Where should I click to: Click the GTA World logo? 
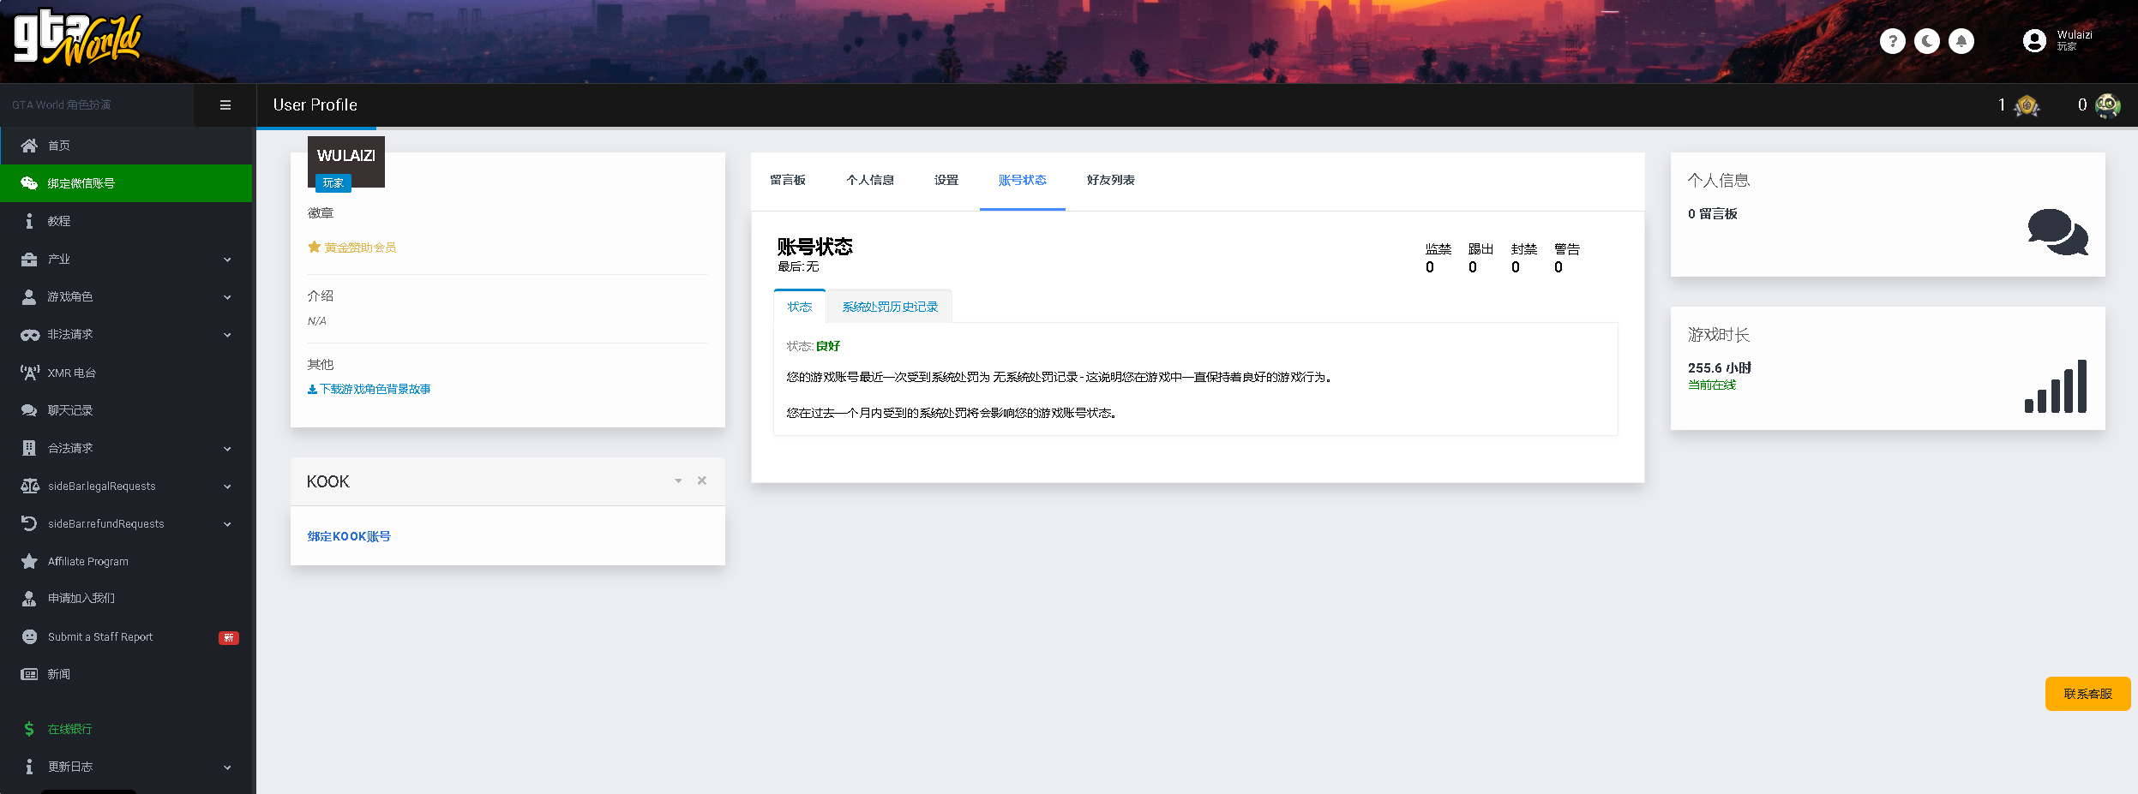(x=77, y=39)
